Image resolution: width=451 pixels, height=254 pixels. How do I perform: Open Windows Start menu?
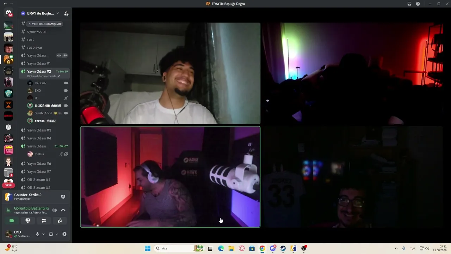point(148,248)
